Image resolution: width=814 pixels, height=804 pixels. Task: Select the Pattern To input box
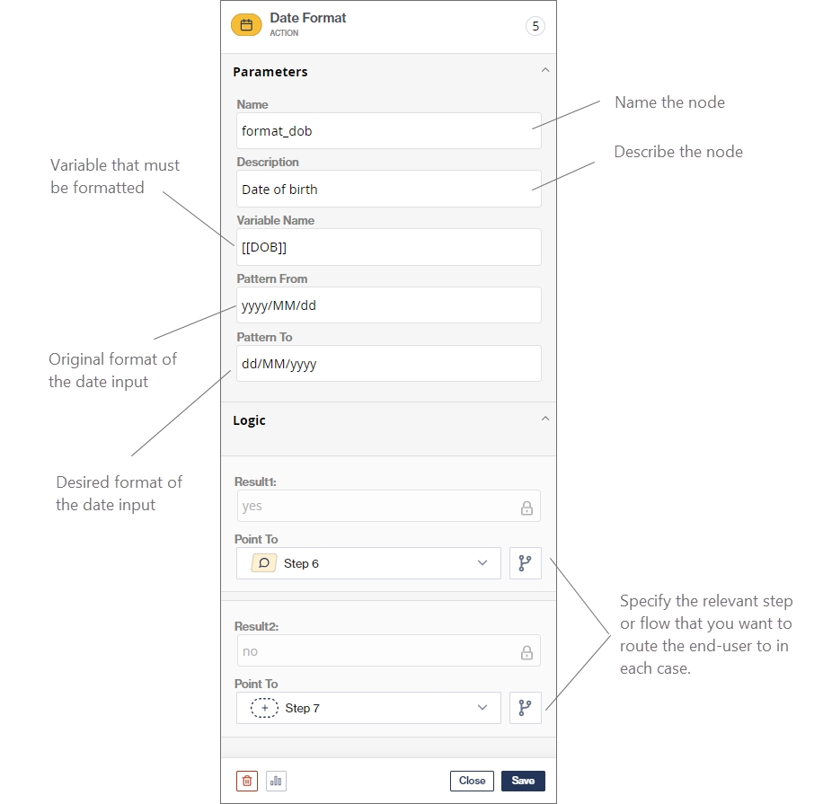click(388, 364)
